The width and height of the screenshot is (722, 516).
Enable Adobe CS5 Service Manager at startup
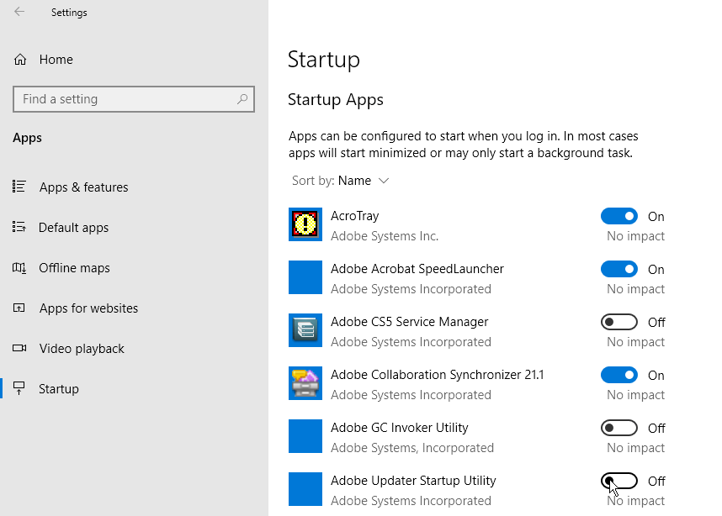click(x=619, y=322)
